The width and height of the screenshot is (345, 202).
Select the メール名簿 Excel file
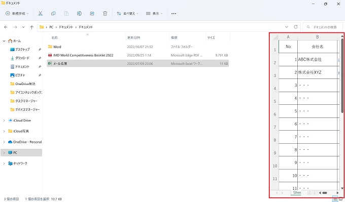point(138,64)
